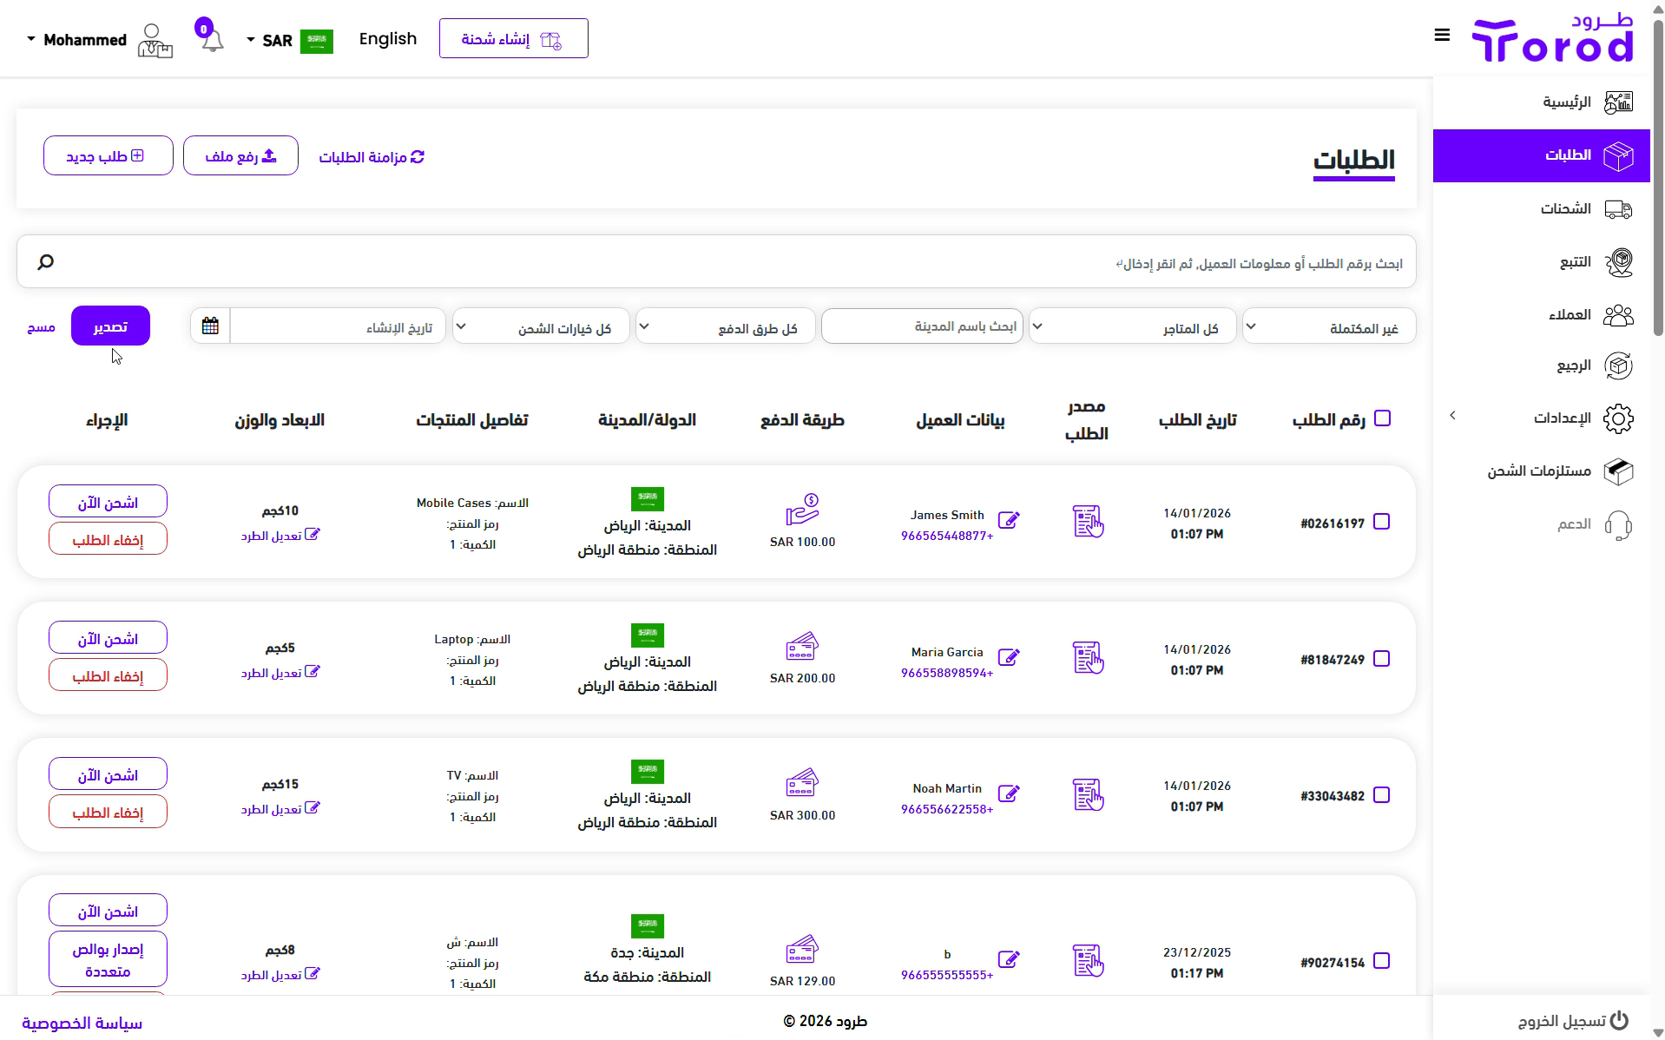Click order source icon for order #81847249
This screenshot has width=1665, height=1040.
point(1087,658)
